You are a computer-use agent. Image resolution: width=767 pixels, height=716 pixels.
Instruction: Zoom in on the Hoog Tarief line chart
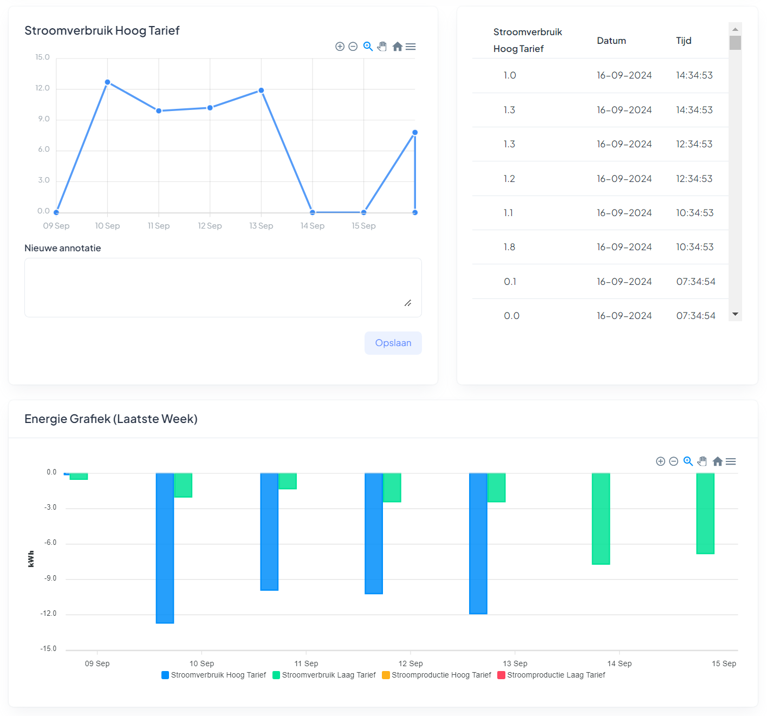pyautogui.click(x=340, y=47)
